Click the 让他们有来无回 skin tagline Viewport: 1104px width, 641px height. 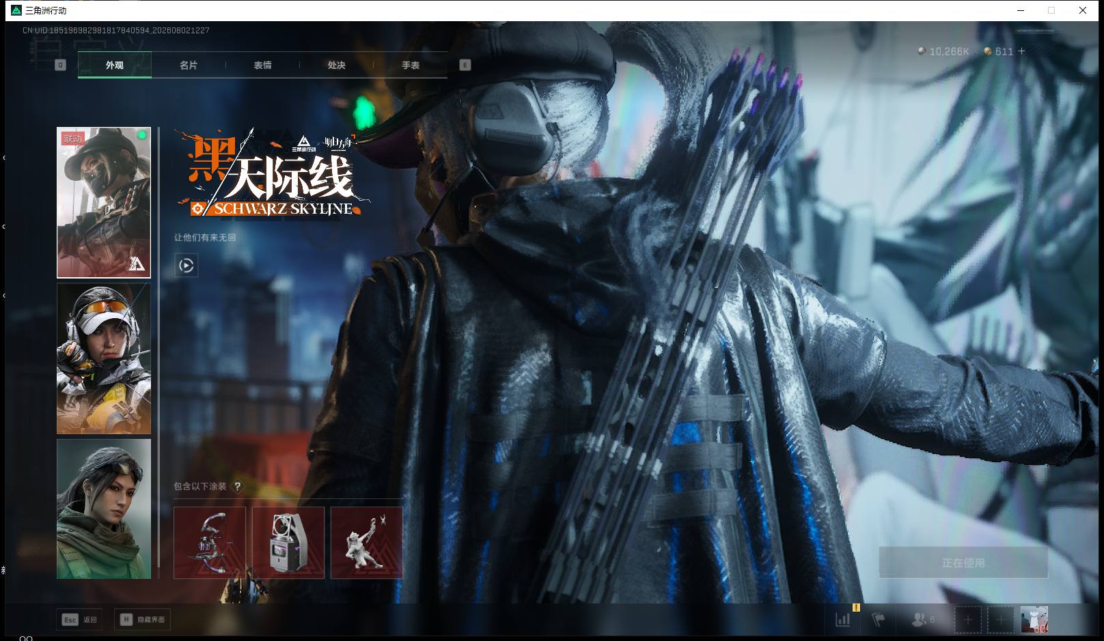tap(205, 238)
